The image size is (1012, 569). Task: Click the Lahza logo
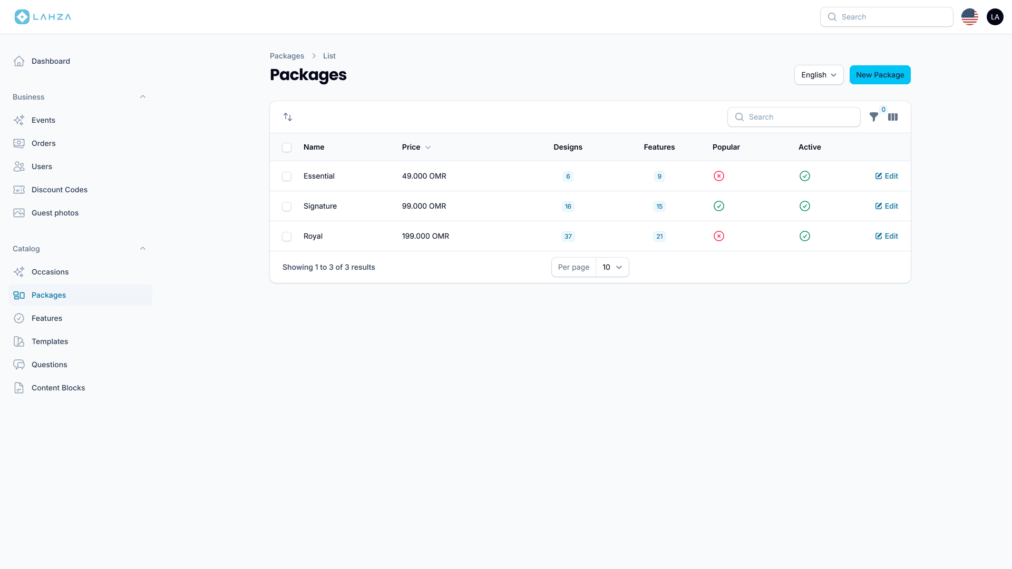pos(43,17)
